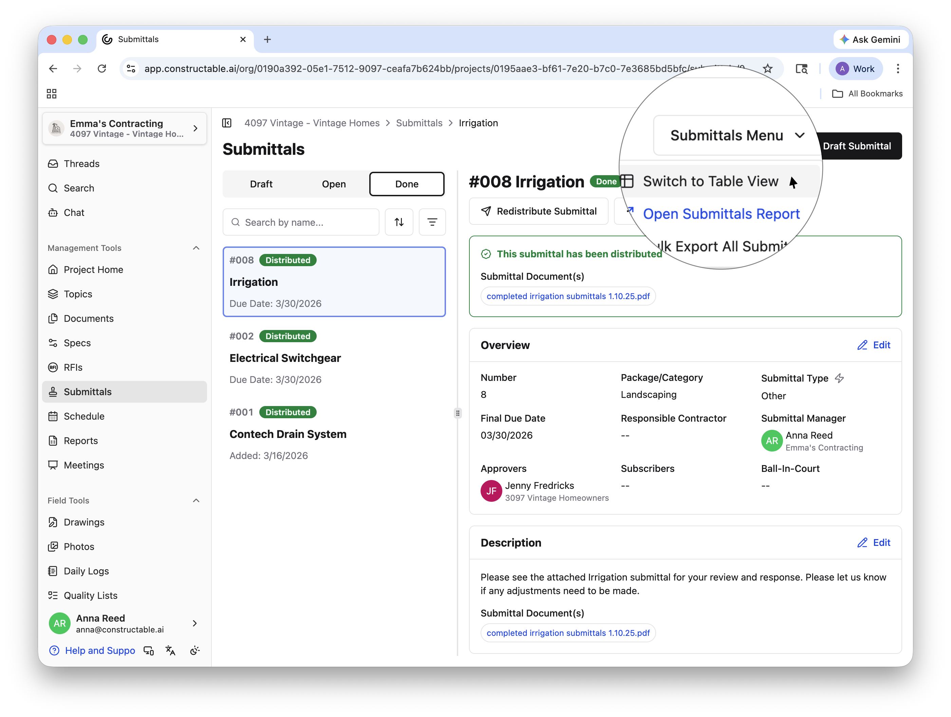951x717 pixels.
Task: Open the Threads inbox icon
Action: point(53,164)
